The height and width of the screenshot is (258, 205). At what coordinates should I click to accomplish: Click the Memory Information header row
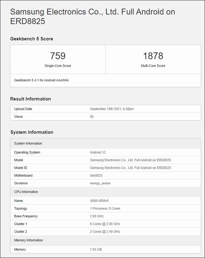105,240
